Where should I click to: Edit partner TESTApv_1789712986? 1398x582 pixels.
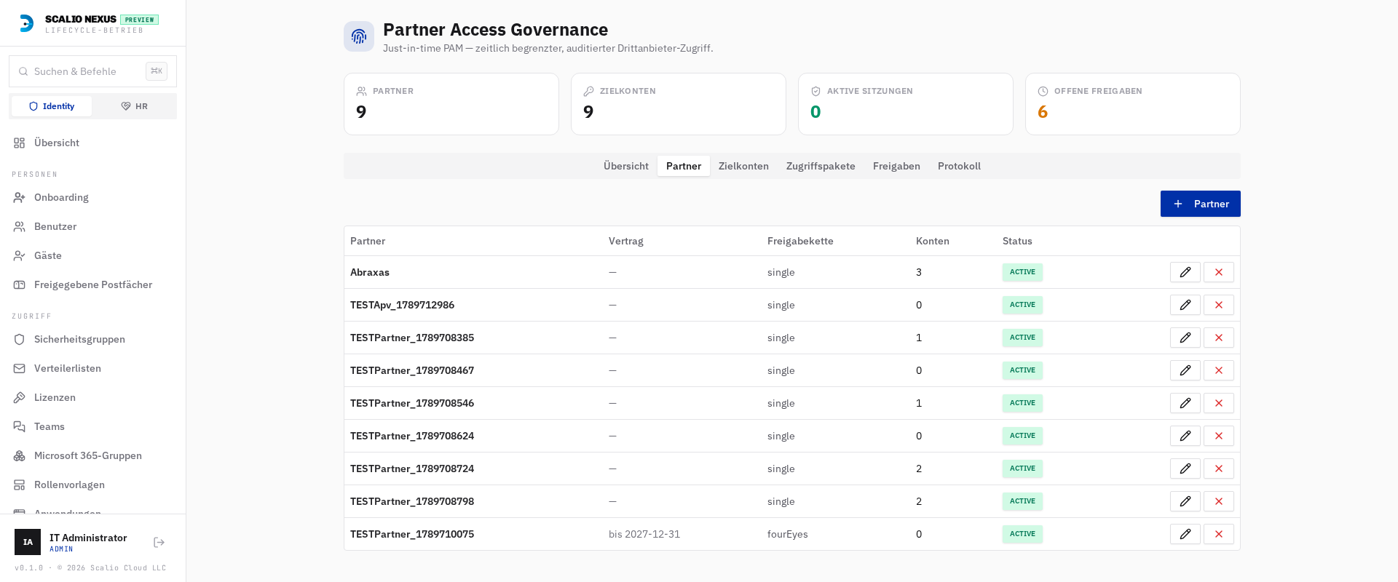pyautogui.click(x=1185, y=305)
